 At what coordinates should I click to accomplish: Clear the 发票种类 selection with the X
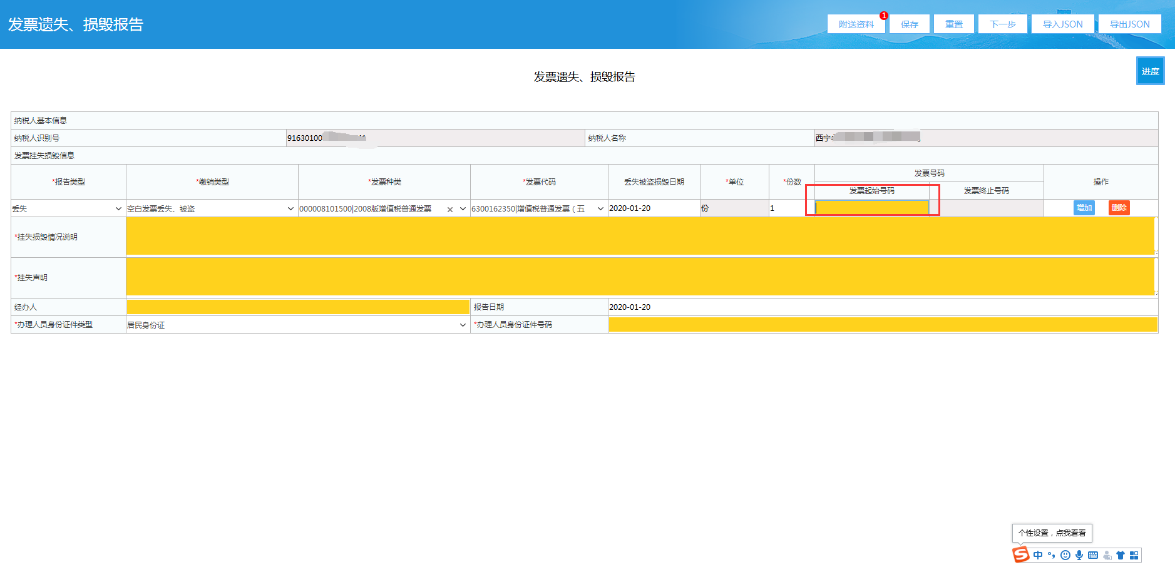(449, 210)
